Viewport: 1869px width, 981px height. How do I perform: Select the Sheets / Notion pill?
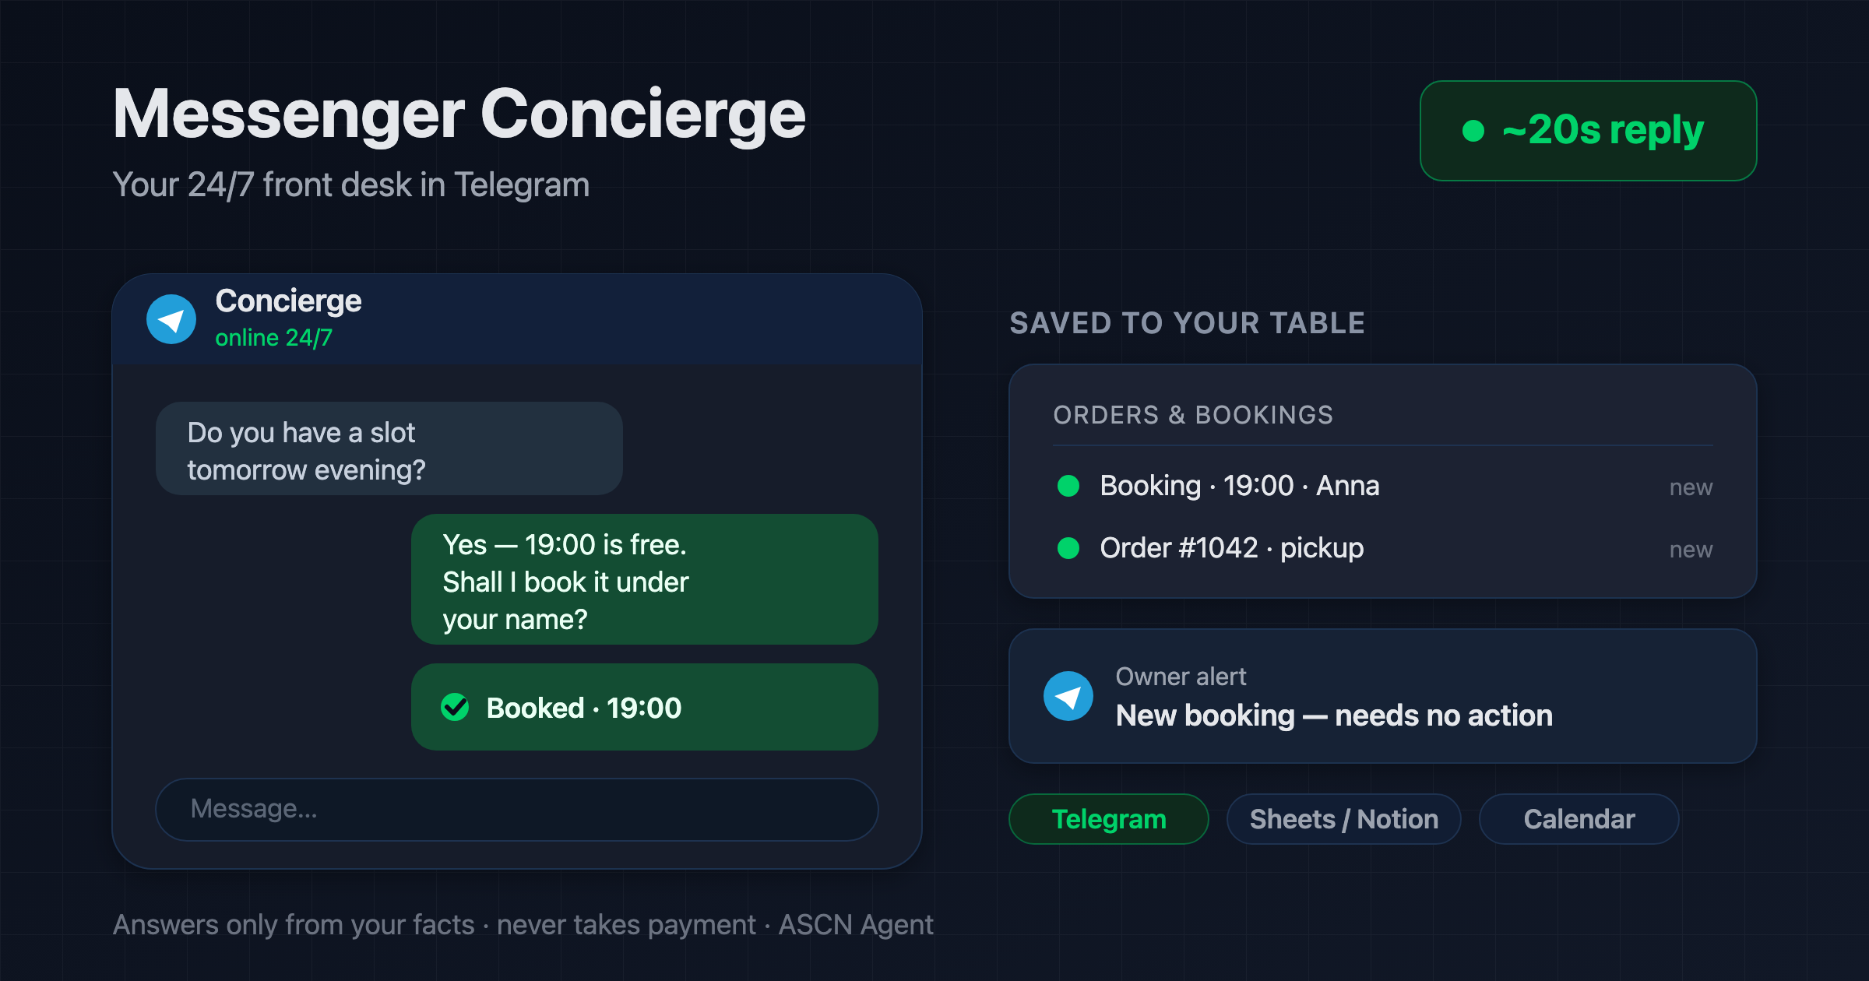point(1344,819)
